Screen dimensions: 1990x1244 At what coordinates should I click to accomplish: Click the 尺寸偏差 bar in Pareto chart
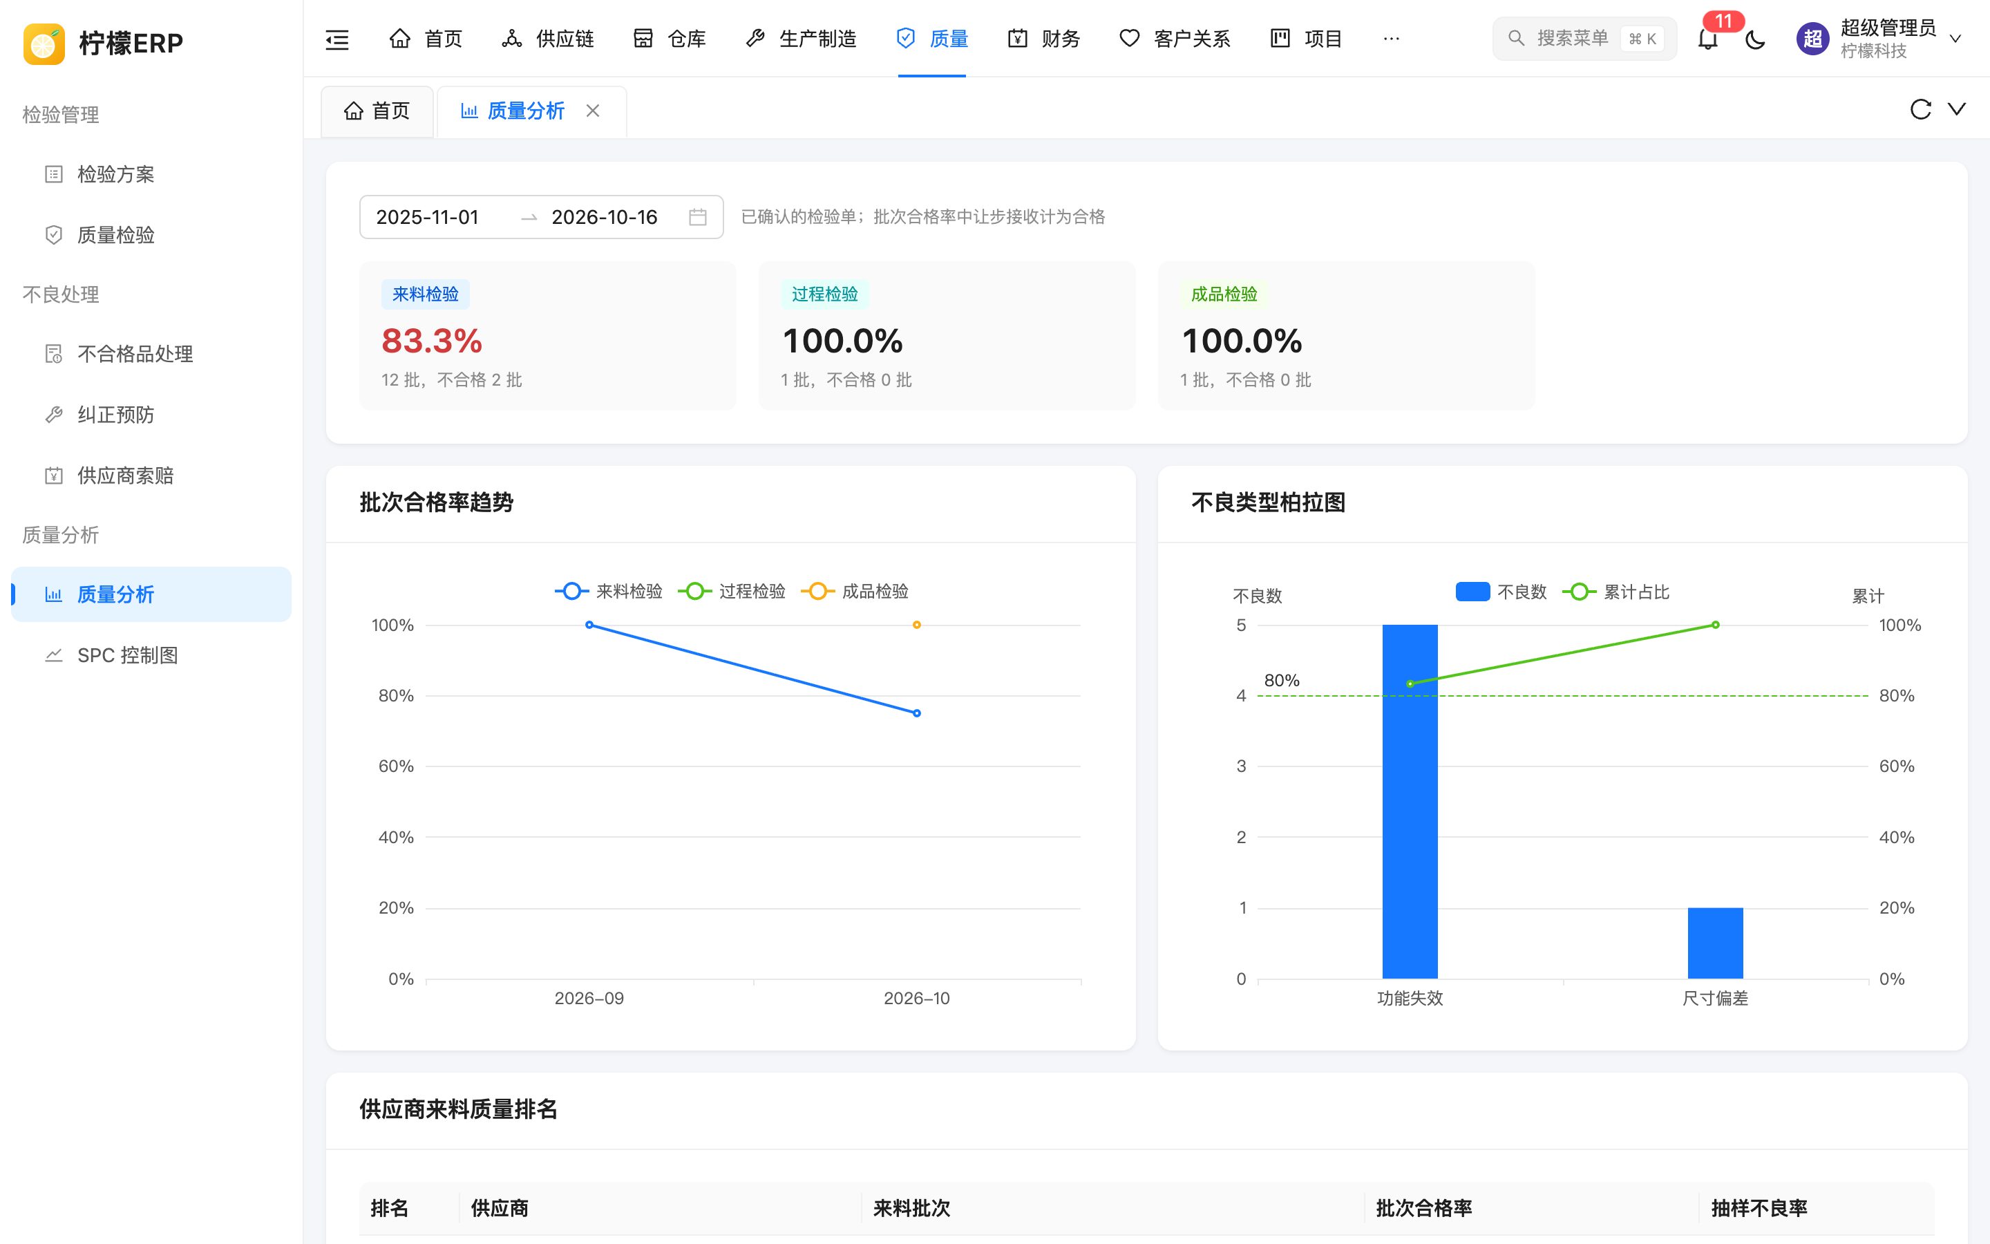point(1716,943)
